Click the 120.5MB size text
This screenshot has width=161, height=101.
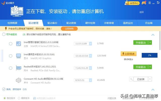(x=102, y=56)
